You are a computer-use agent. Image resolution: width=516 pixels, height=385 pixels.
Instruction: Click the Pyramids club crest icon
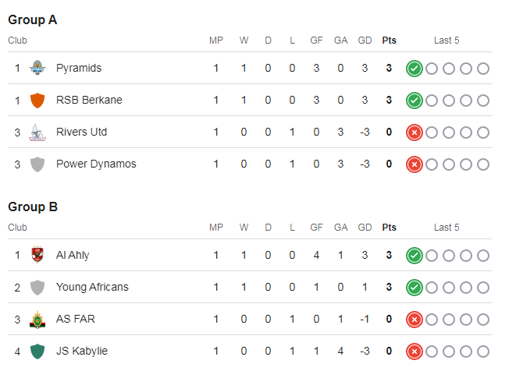tap(37, 69)
